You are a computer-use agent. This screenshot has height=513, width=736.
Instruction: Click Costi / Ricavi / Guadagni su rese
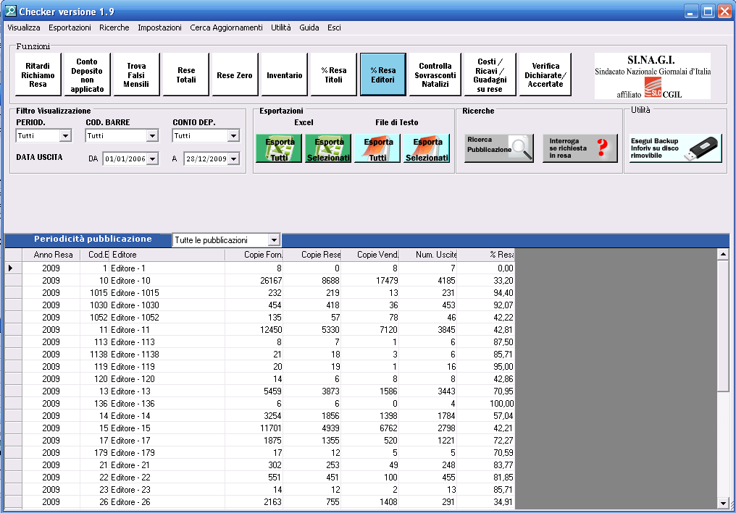[490, 75]
